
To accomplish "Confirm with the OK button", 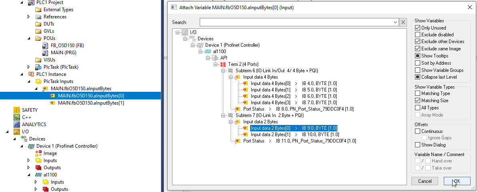I will [x=457, y=181].
